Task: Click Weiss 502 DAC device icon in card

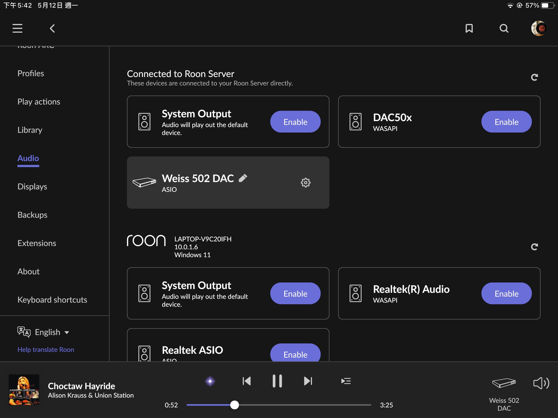Action: tap(144, 182)
